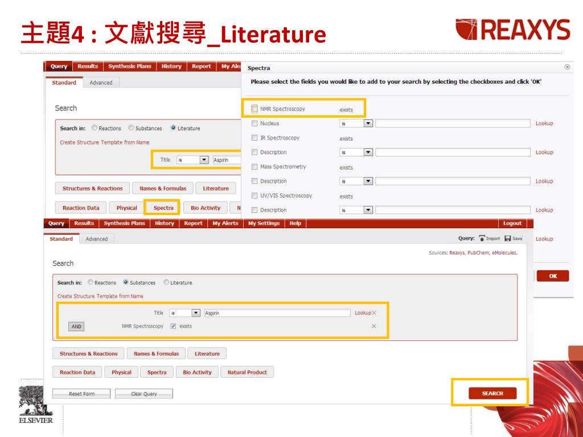Check Description under Mass Spectrometry
The width and height of the screenshot is (583, 437).
tap(254, 182)
